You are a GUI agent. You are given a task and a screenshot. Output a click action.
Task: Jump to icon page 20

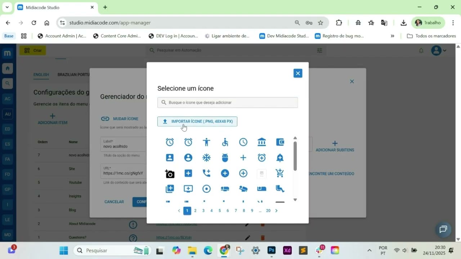pos(268,211)
